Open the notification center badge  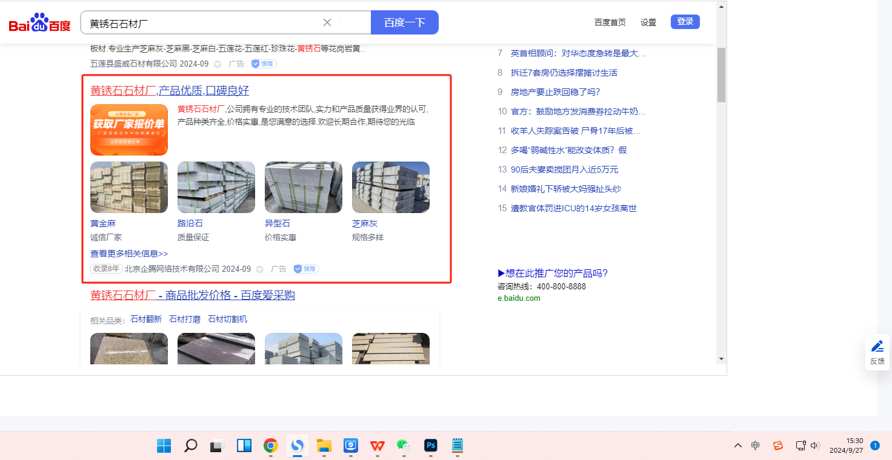[x=875, y=445]
